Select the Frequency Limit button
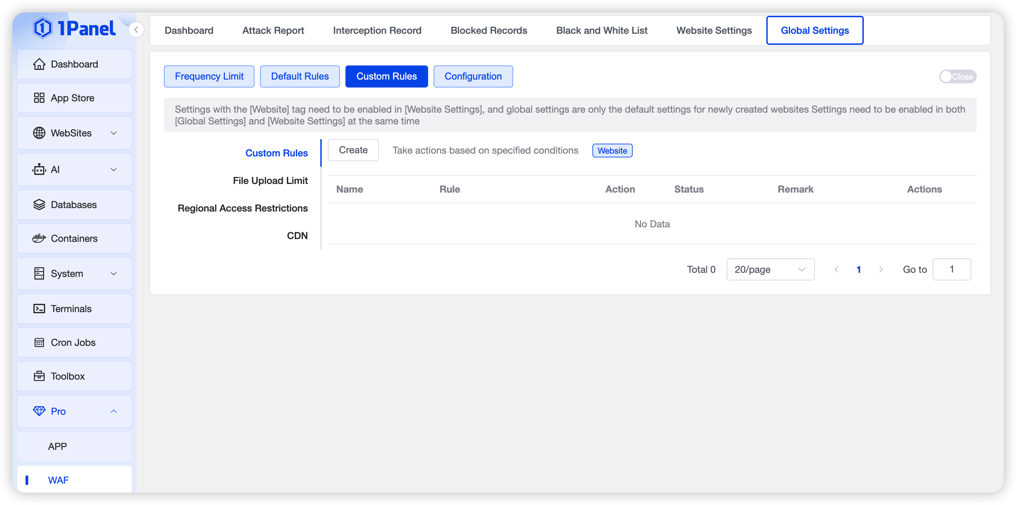 pyautogui.click(x=209, y=76)
